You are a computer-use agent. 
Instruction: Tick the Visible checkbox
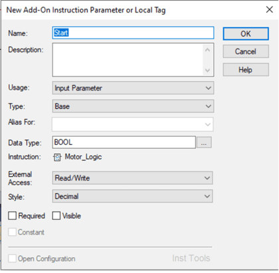(x=56, y=215)
